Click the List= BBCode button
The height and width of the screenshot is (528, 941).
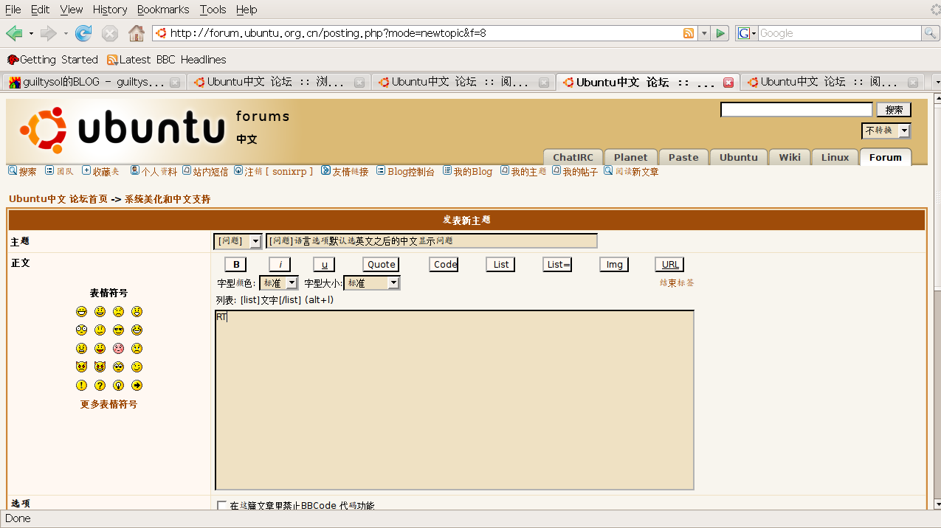tap(558, 265)
